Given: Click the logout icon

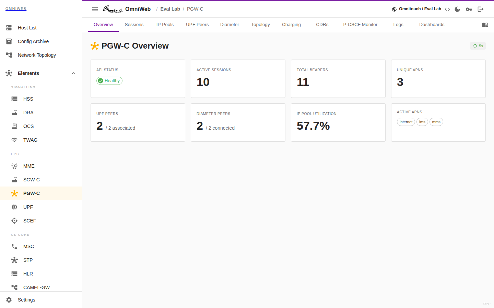Looking at the screenshot, I should click(x=481, y=9).
